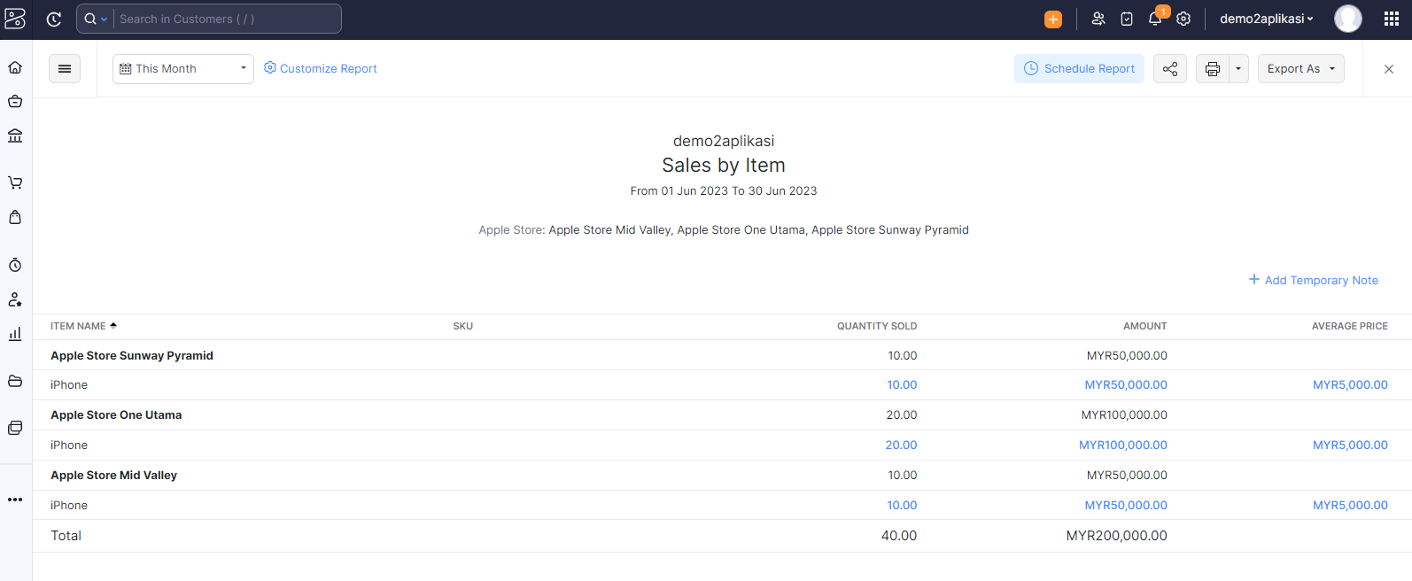
Task: Click the SKU column header
Action: 462,326
